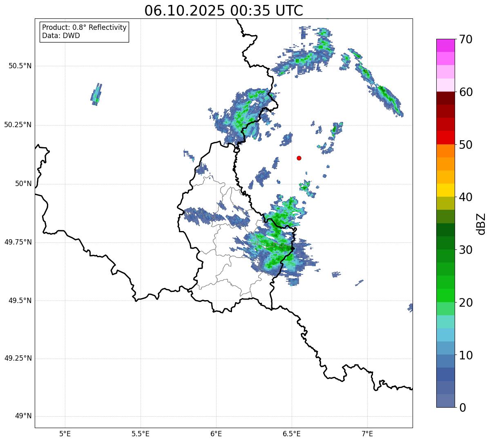Click the colorbar 70 tick label
Image resolution: width=491 pixels, height=442 pixels.
466,39
